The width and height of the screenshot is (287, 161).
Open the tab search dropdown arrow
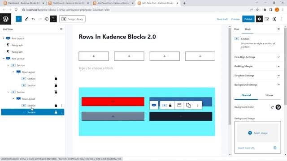pos(257,3)
